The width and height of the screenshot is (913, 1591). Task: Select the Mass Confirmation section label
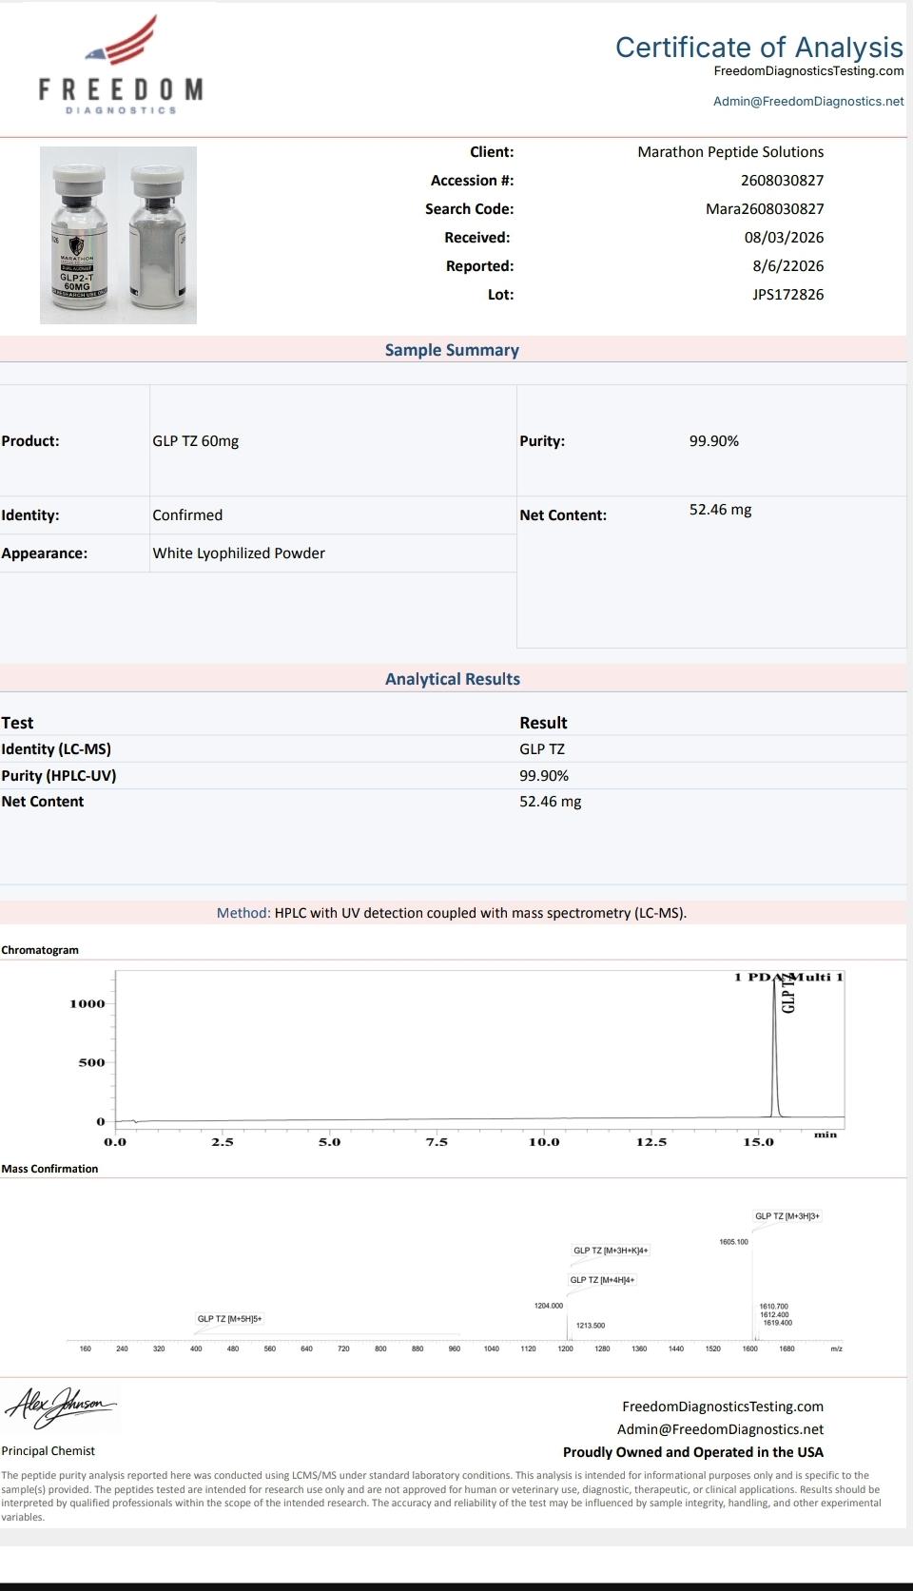pyautogui.click(x=49, y=1169)
